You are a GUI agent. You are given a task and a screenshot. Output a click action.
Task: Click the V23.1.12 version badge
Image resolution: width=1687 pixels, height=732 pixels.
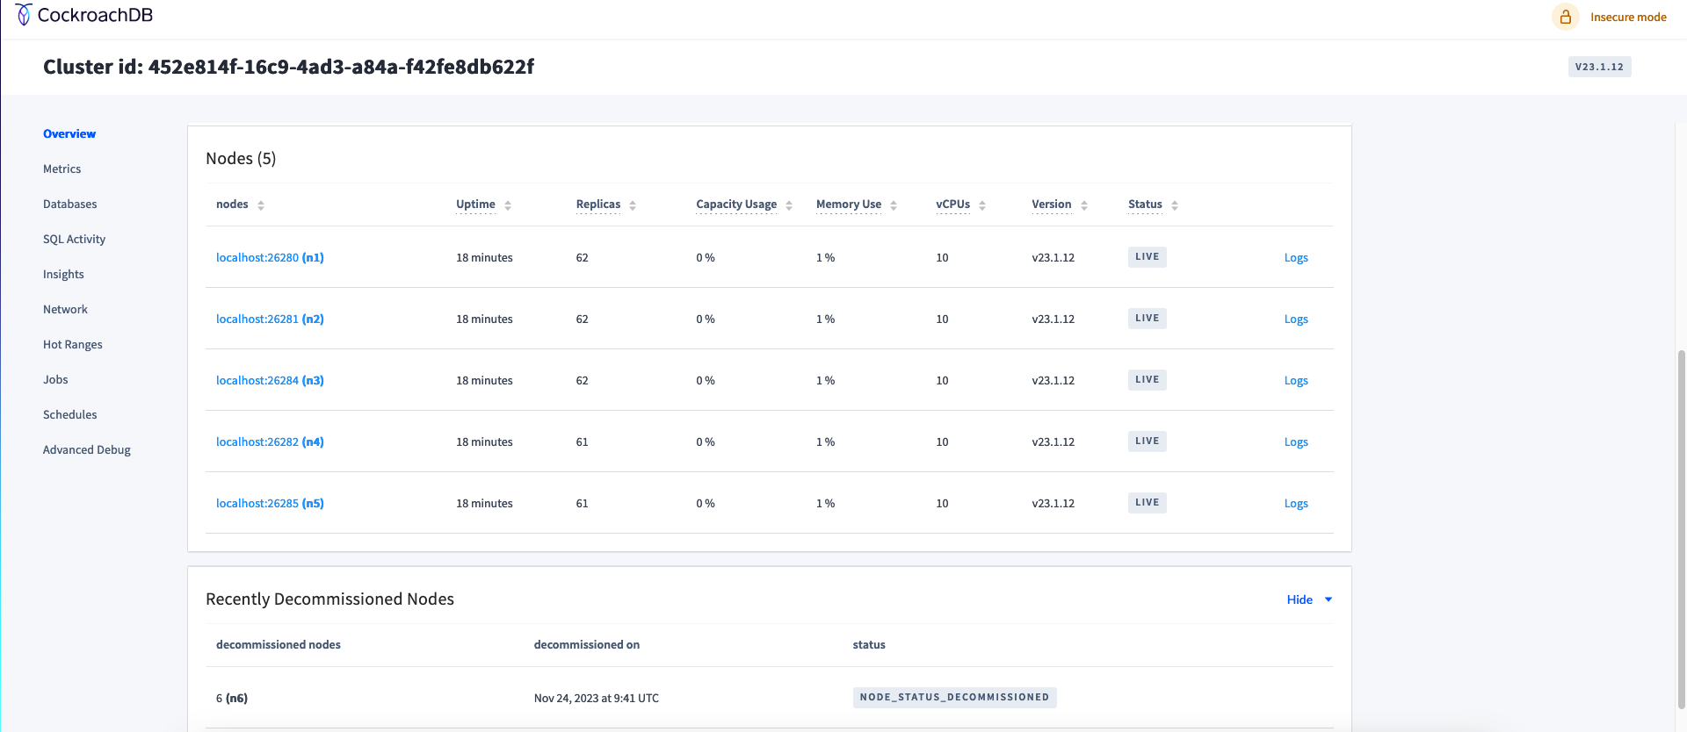click(1599, 67)
